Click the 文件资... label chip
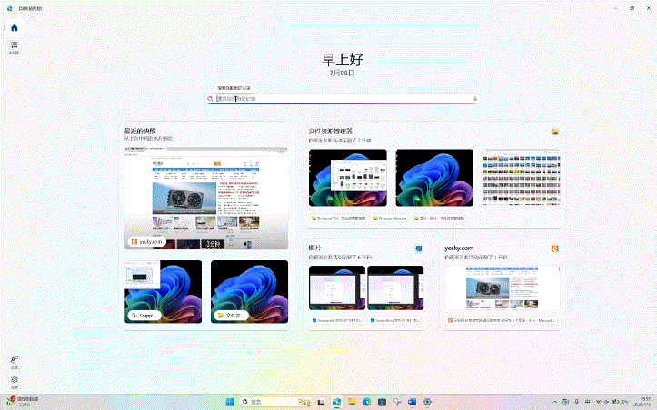The width and height of the screenshot is (657, 410). coord(231,316)
